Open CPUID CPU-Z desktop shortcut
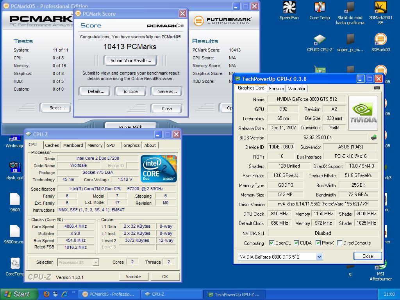This screenshot has height=300, width=400. [320, 43]
